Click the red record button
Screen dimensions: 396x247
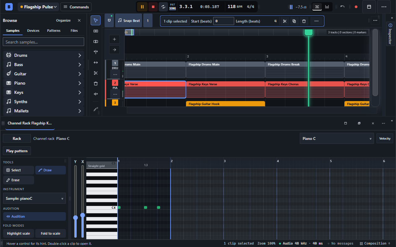356,7
